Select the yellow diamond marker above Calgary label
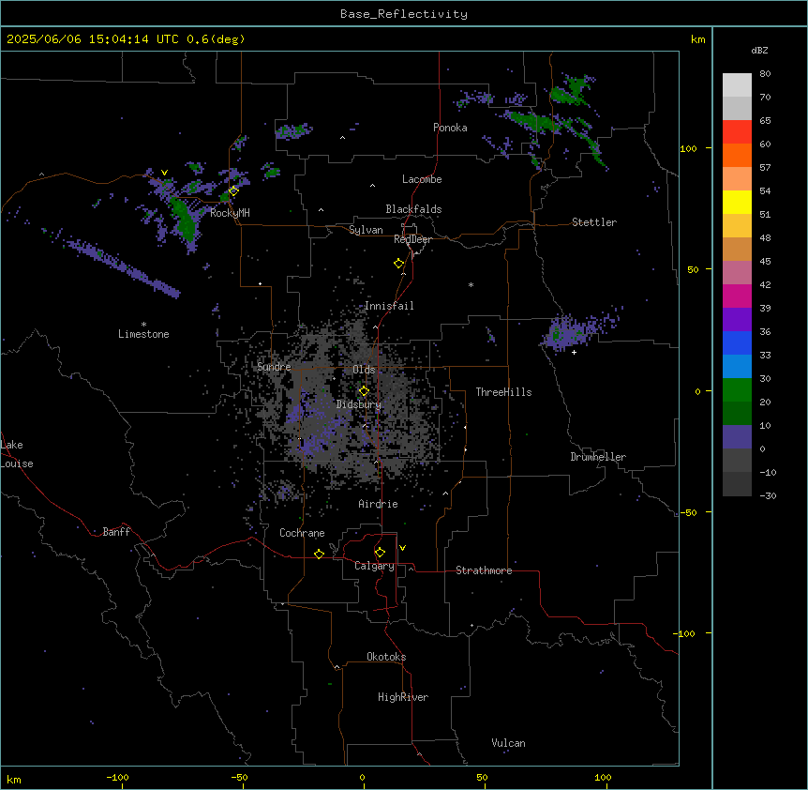Screen dimensions: 808x790 (x=380, y=553)
